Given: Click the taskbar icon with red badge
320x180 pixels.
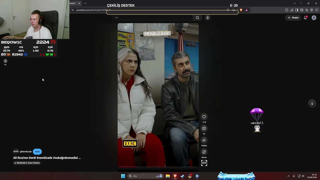Looking at the screenshot, I should coord(190,176).
